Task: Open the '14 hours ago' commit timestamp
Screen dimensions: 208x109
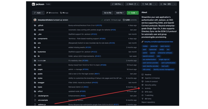Action: [x=116, y=20]
